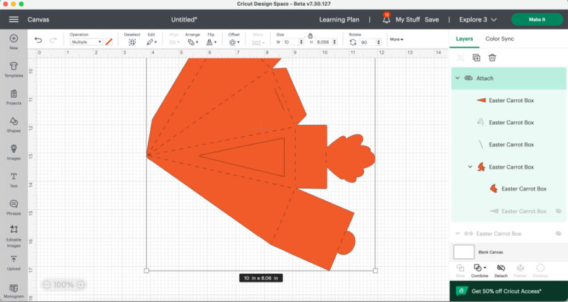
Task: Toggle visibility of hidden nested Easter Carrot Box layer
Action: pos(558,211)
